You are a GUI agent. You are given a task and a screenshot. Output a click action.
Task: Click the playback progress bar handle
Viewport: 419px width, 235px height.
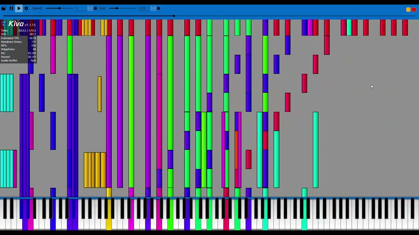point(174,16)
